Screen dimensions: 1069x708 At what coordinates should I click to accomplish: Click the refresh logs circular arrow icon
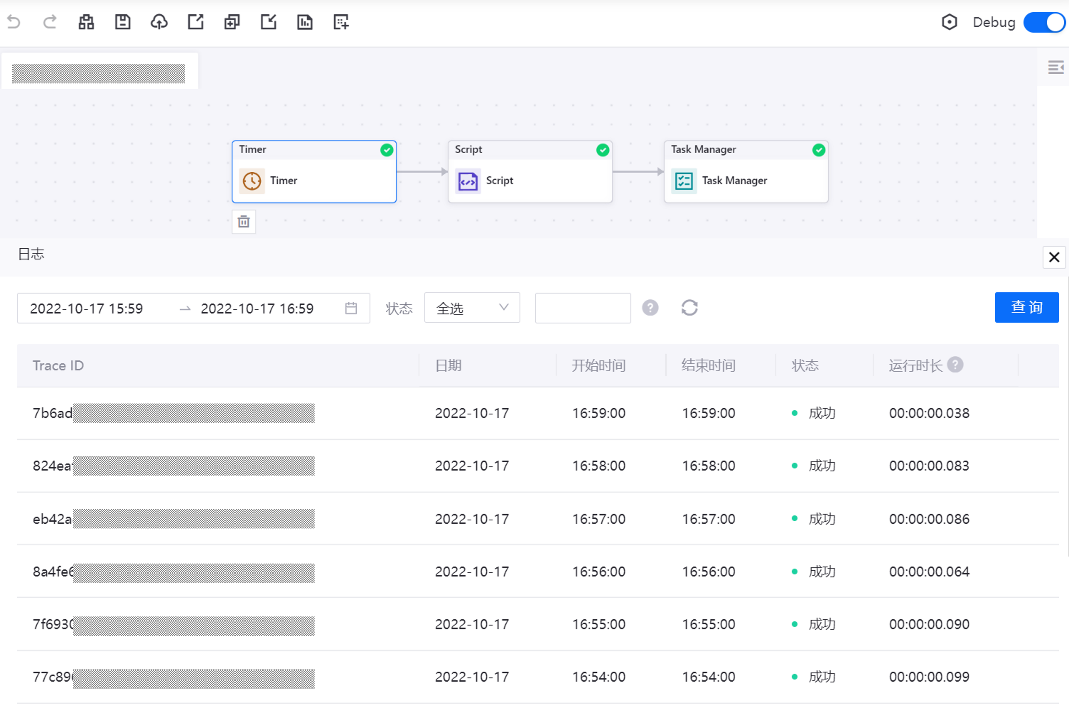tap(689, 308)
